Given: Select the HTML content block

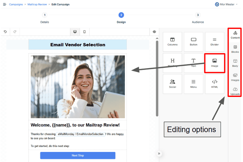Looking at the screenshot, I should [x=215, y=84].
